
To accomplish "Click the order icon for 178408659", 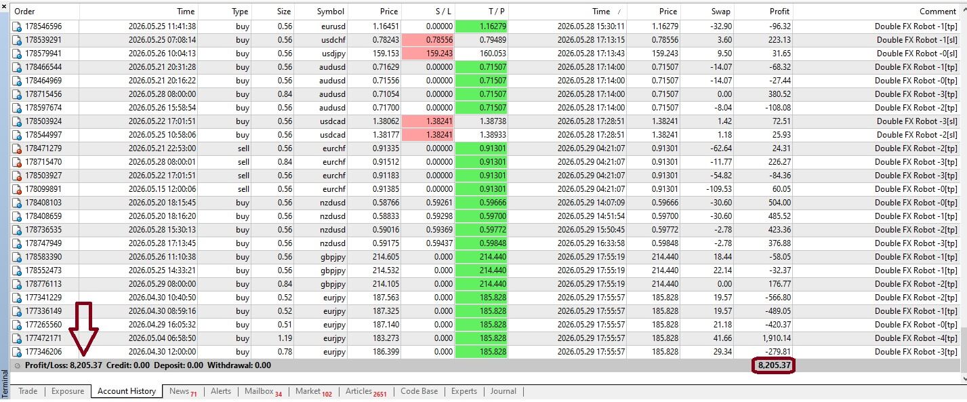I will click(x=18, y=216).
